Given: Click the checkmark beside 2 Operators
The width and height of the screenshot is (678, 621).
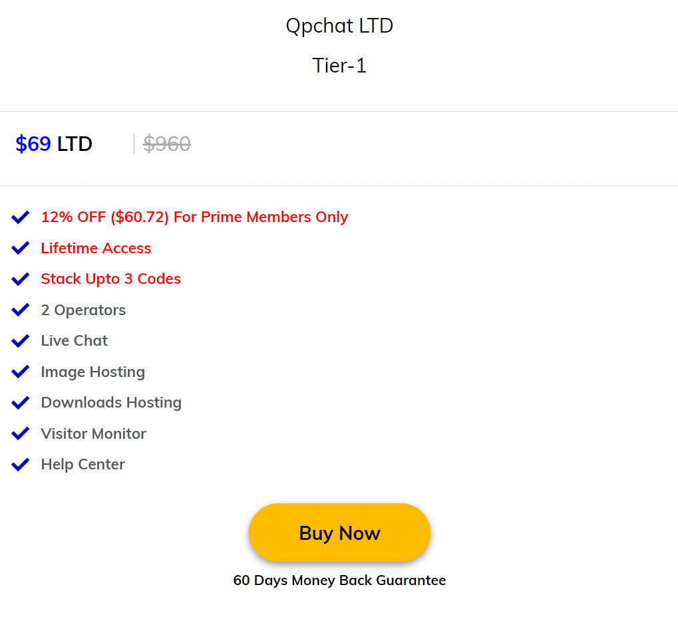Looking at the screenshot, I should (20, 309).
